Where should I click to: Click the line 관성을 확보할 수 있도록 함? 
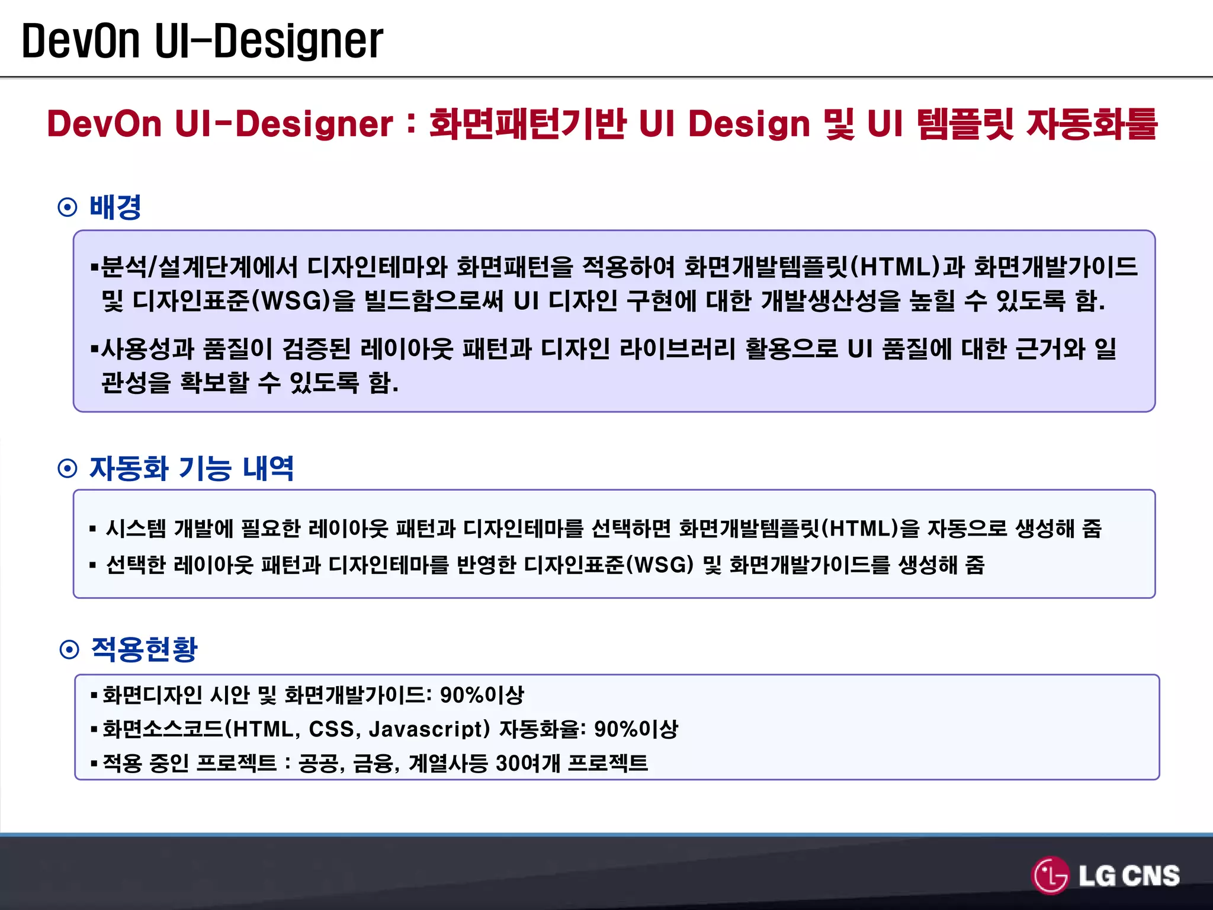click(x=249, y=382)
